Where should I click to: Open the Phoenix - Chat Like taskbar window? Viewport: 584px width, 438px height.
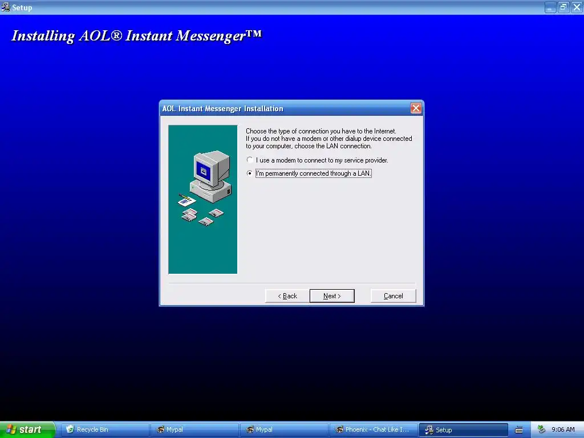pyautogui.click(x=374, y=430)
